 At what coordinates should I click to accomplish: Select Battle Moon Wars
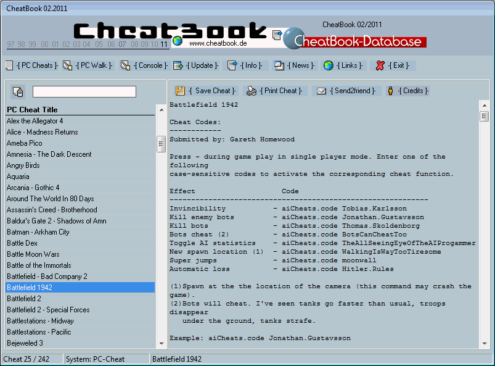(x=81, y=254)
